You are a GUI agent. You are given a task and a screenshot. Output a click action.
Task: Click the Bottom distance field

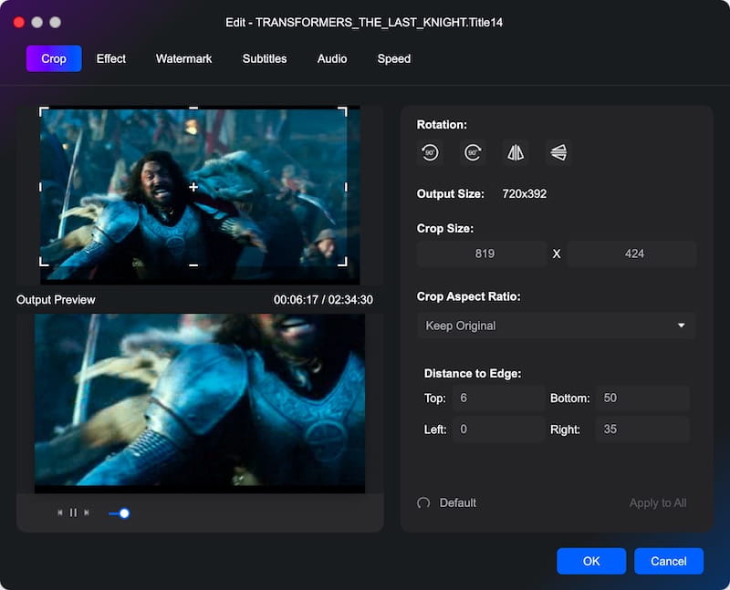[642, 398]
